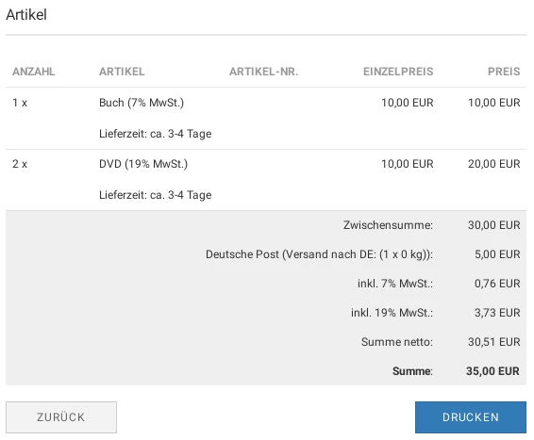Screen dimensions: 534x440
Task: Select the DVD (19% MwSt.) item name
Action: click(143, 164)
